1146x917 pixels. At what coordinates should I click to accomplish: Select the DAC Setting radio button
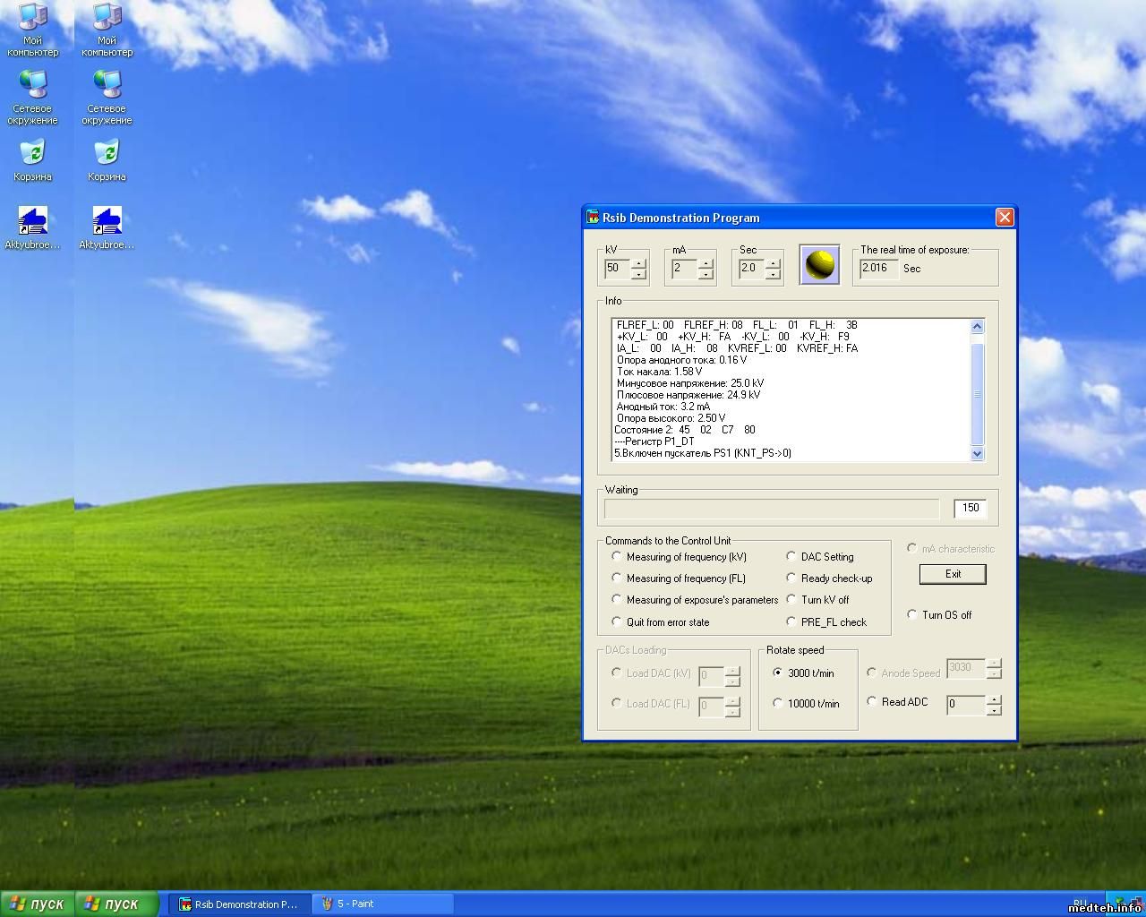(791, 557)
